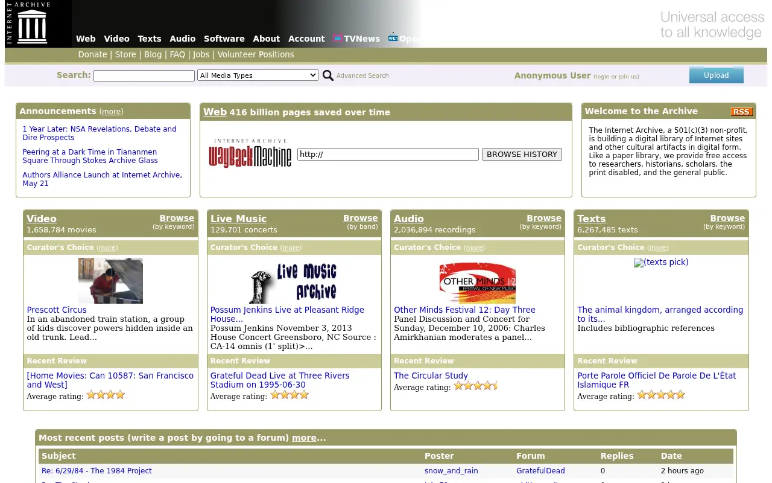
Task: Open the Video navigation item
Action: pyautogui.click(x=116, y=39)
